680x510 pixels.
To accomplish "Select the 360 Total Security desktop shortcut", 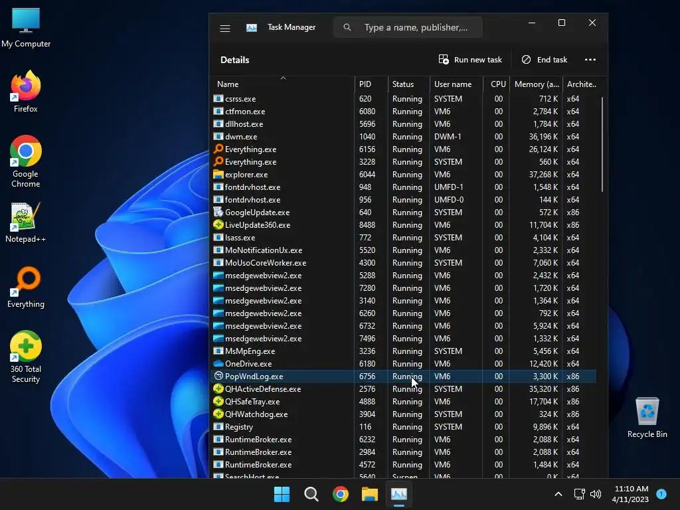I will (x=26, y=357).
